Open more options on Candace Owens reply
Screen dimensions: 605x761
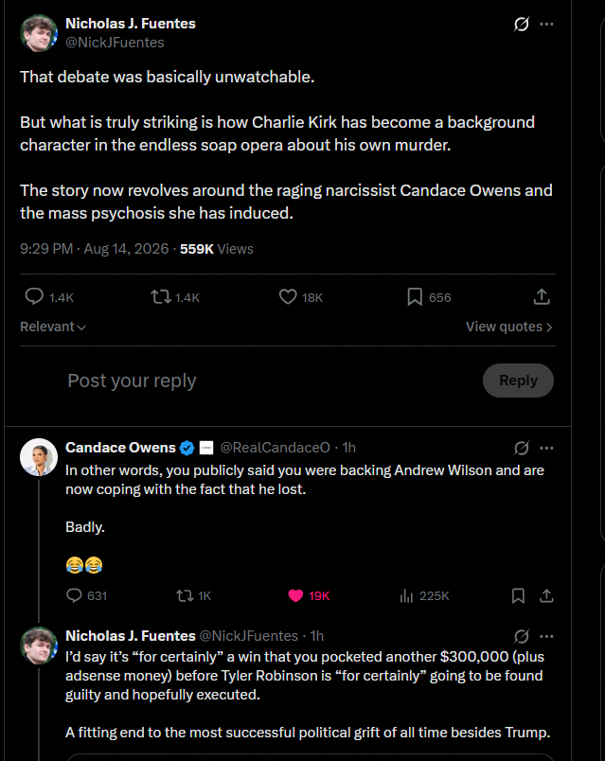click(x=546, y=448)
